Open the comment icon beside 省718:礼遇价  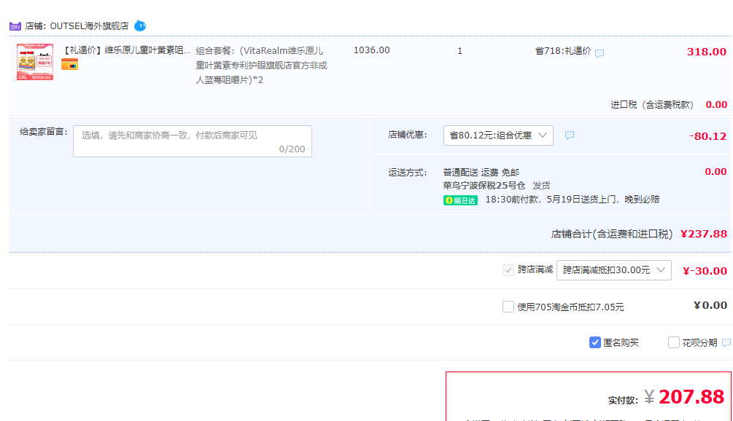click(600, 53)
